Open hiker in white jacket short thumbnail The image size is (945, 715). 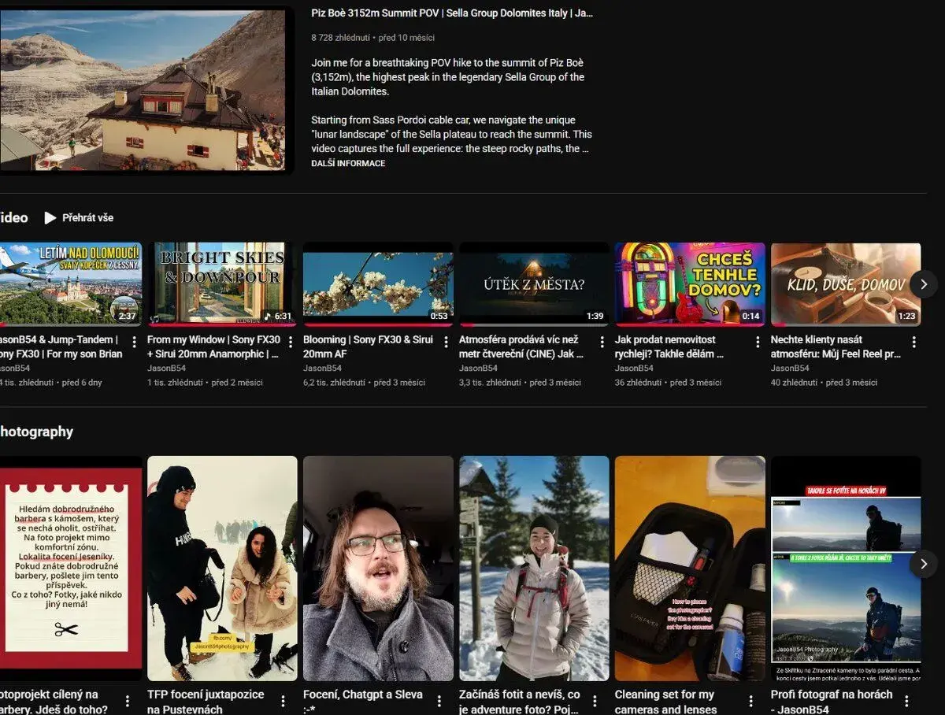[x=534, y=569]
